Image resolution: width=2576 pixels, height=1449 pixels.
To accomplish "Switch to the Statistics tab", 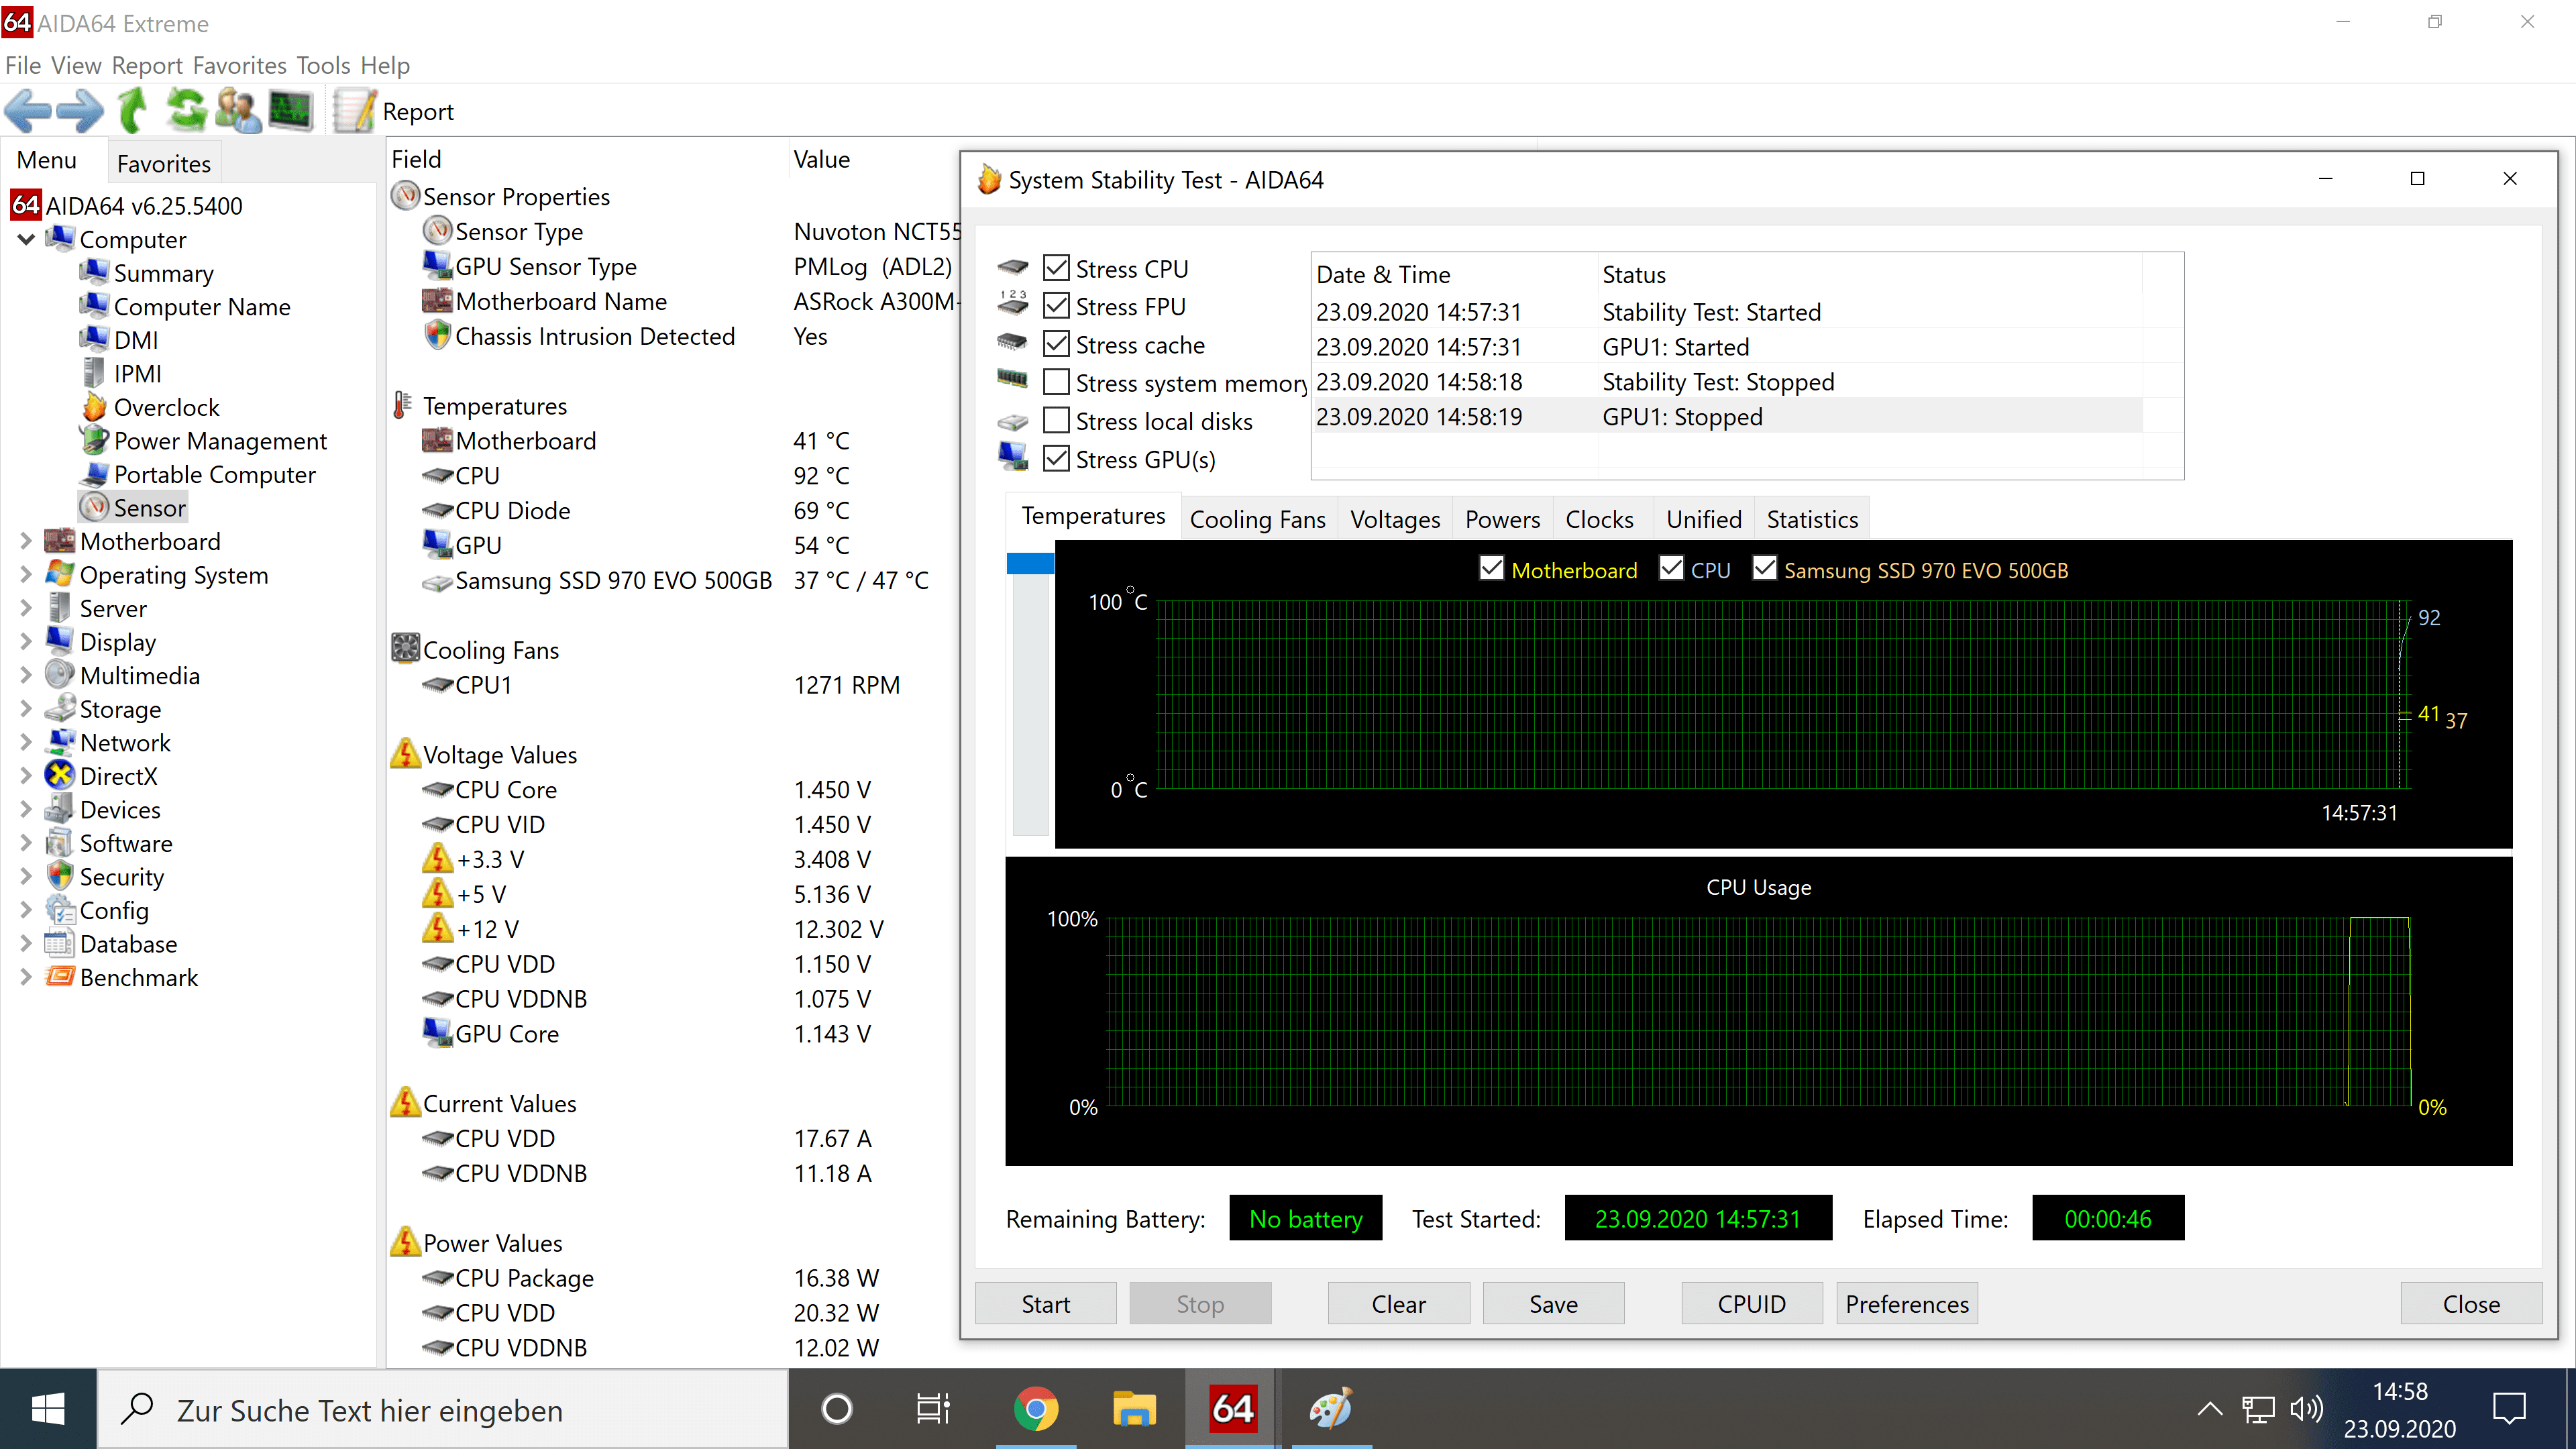I will [1811, 519].
